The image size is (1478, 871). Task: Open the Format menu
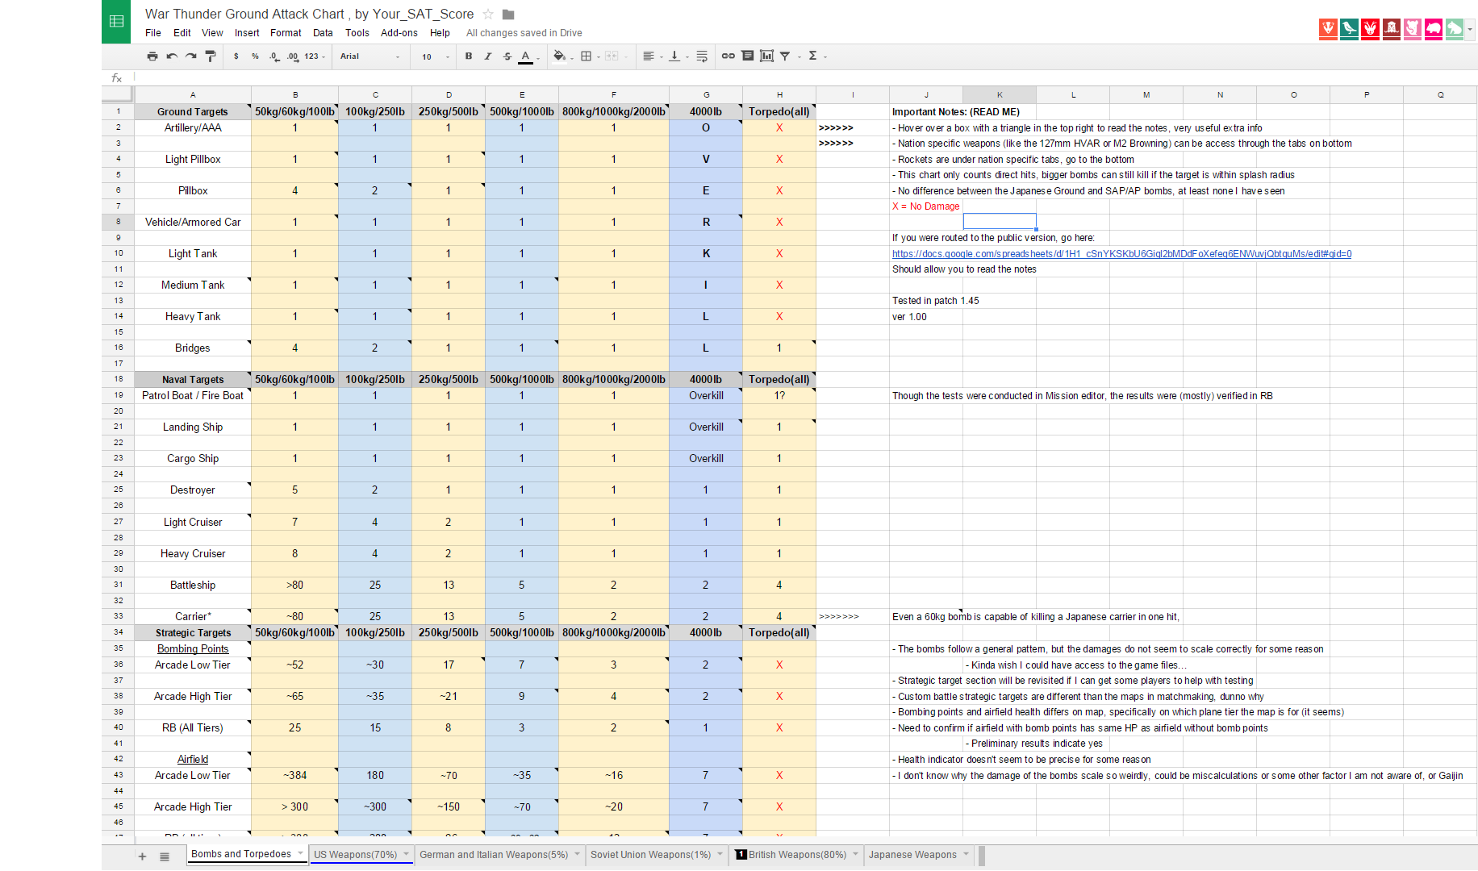(286, 33)
